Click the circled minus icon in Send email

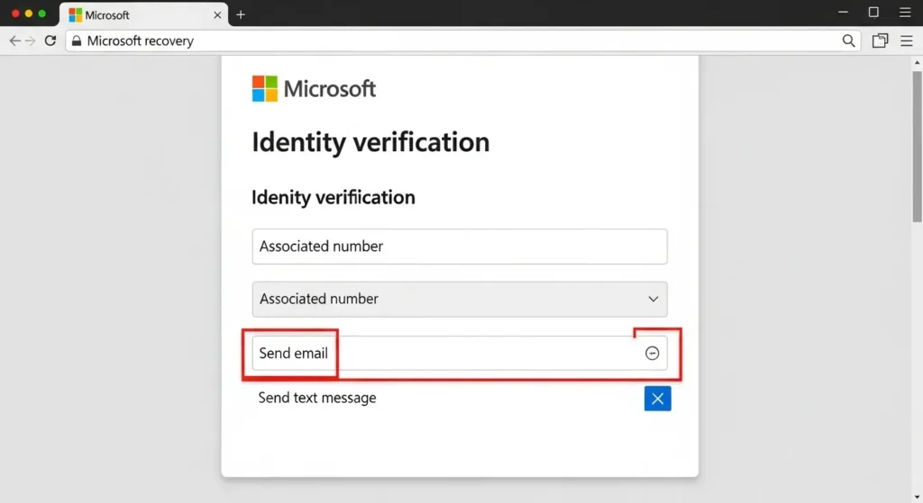pyautogui.click(x=652, y=353)
